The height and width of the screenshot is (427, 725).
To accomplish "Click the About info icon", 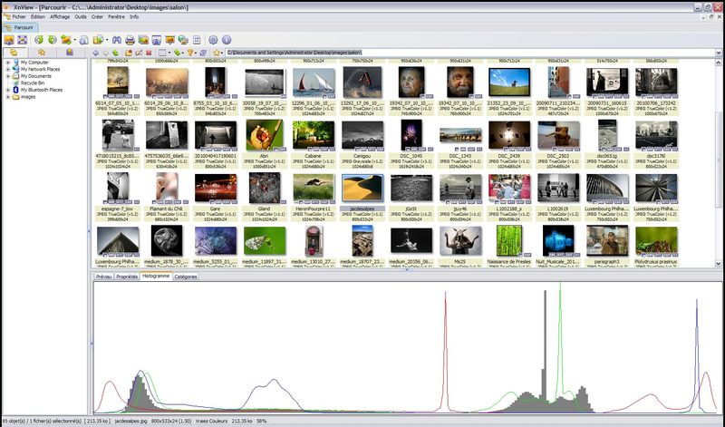I will coord(226,40).
